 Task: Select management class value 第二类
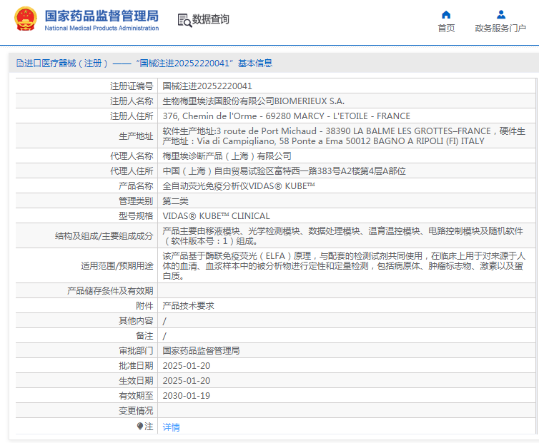click(x=175, y=200)
